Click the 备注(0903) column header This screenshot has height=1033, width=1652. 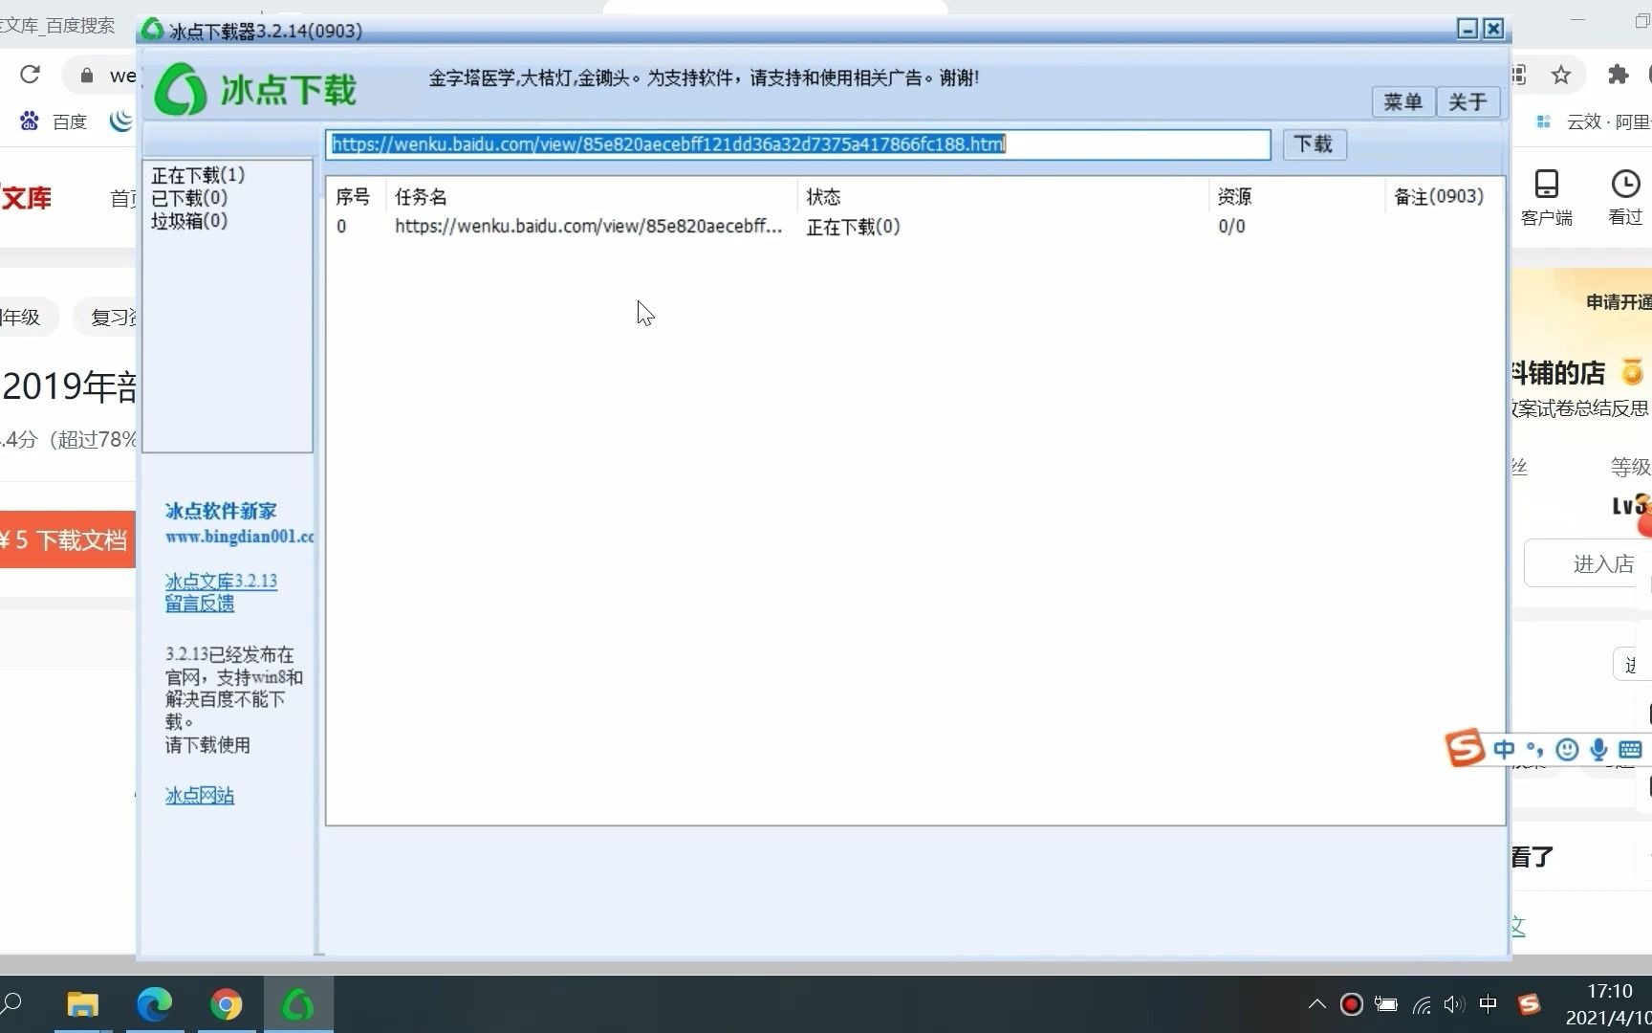click(1439, 196)
